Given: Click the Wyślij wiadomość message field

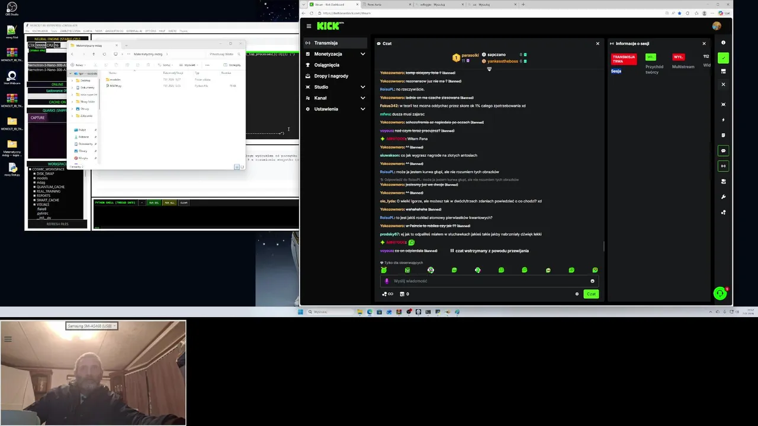Looking at the screenshot, I should coord(489,281).
